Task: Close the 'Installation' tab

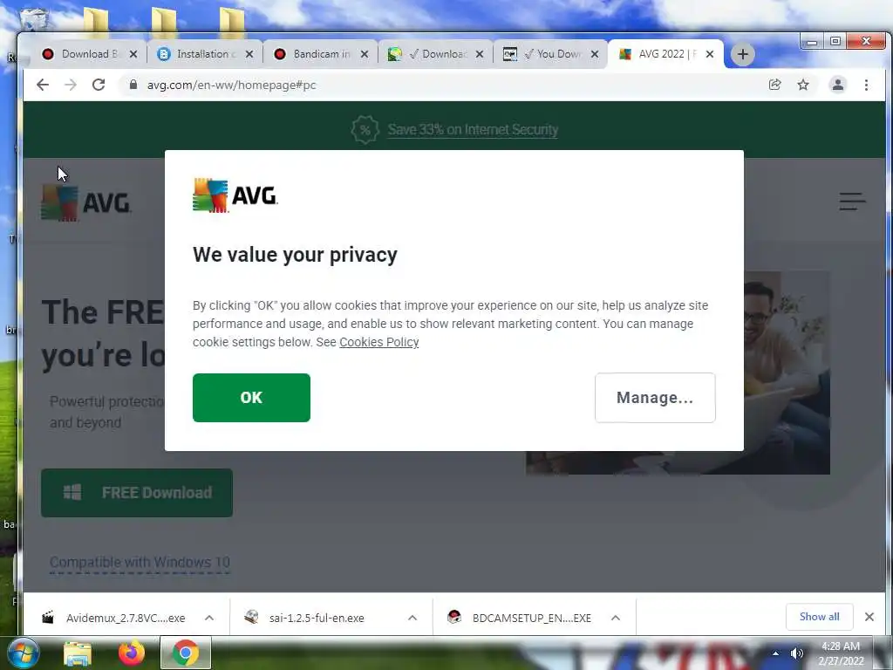Action: [x=249, y=54]
